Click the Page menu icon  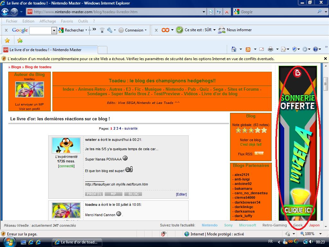[x=283, y=49]
